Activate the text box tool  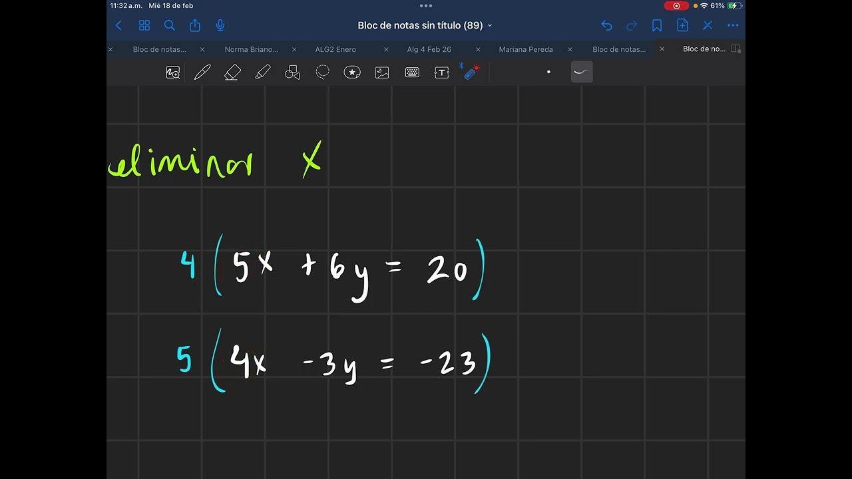(442, 73)
